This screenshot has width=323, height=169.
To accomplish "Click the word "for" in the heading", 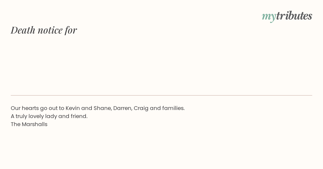I will tap(71, 30).
